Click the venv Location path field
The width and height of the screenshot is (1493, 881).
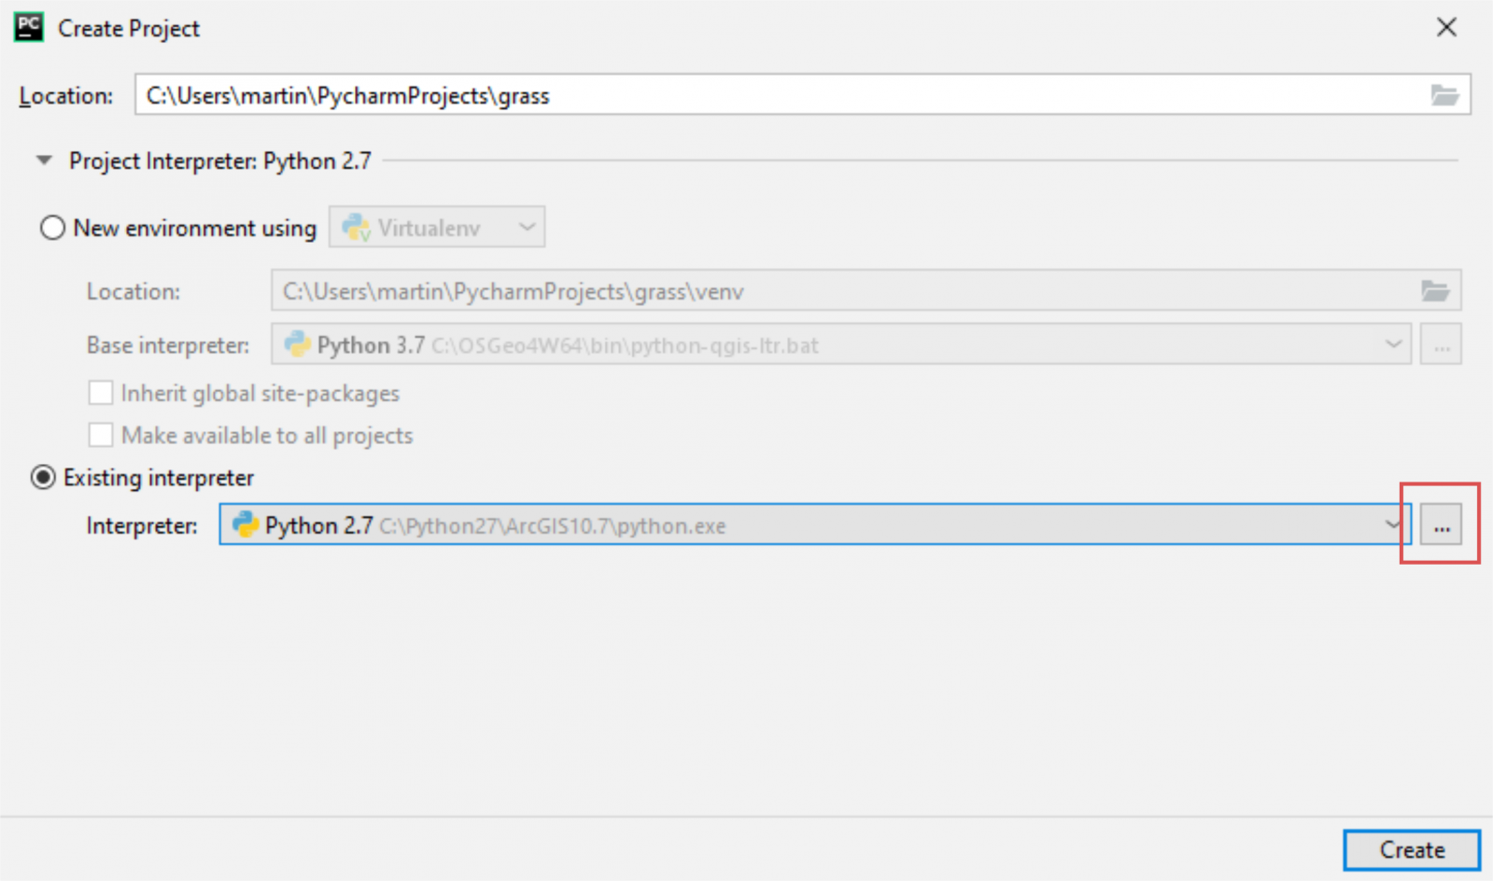tap(840, 291)
